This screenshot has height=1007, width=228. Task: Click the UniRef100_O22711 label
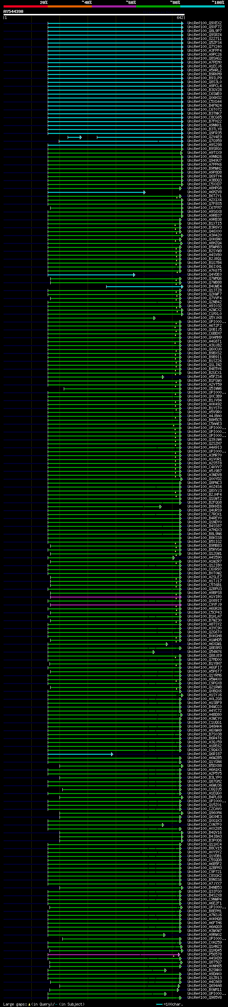pyautogui.click(x=204, y=39)
